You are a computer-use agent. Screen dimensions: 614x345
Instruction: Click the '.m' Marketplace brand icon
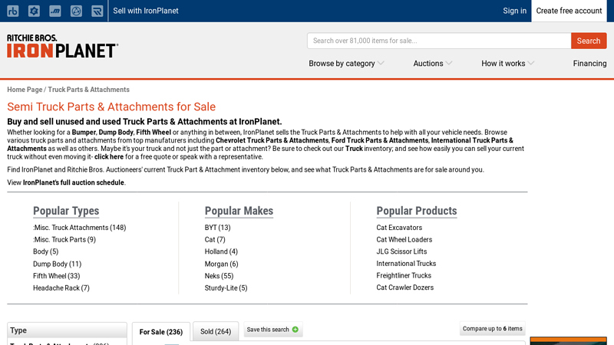coord(54,11)
